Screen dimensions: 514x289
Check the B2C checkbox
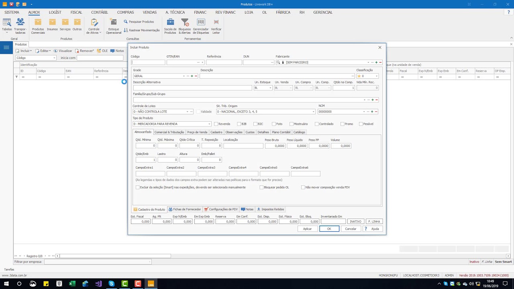(x=255, y=124)
